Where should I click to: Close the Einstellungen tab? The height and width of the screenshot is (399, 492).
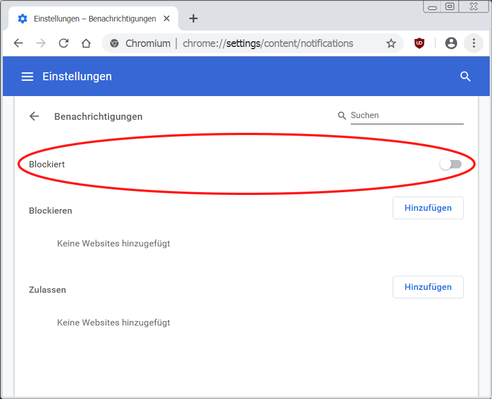tap(167, 19)
